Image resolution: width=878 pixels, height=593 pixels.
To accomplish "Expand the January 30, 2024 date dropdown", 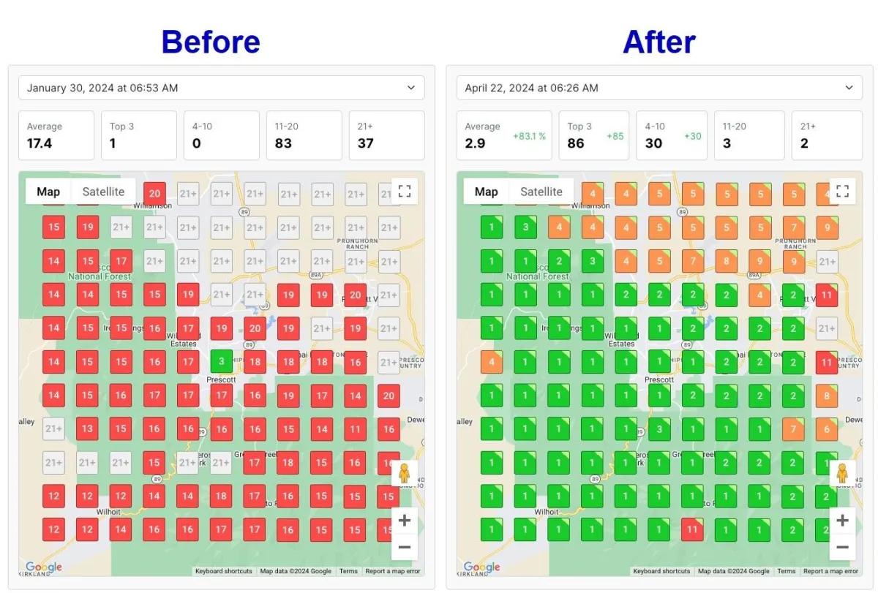I will [x=222, y=88].
